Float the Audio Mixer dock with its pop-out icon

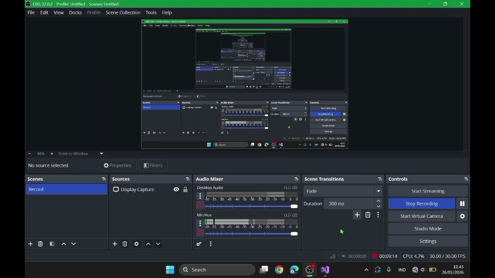pos(296,179)
